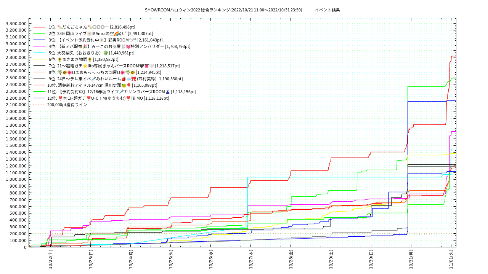Click cyan line sample beside 5位 legend
488x274 pixels.
tap(39, 53)
